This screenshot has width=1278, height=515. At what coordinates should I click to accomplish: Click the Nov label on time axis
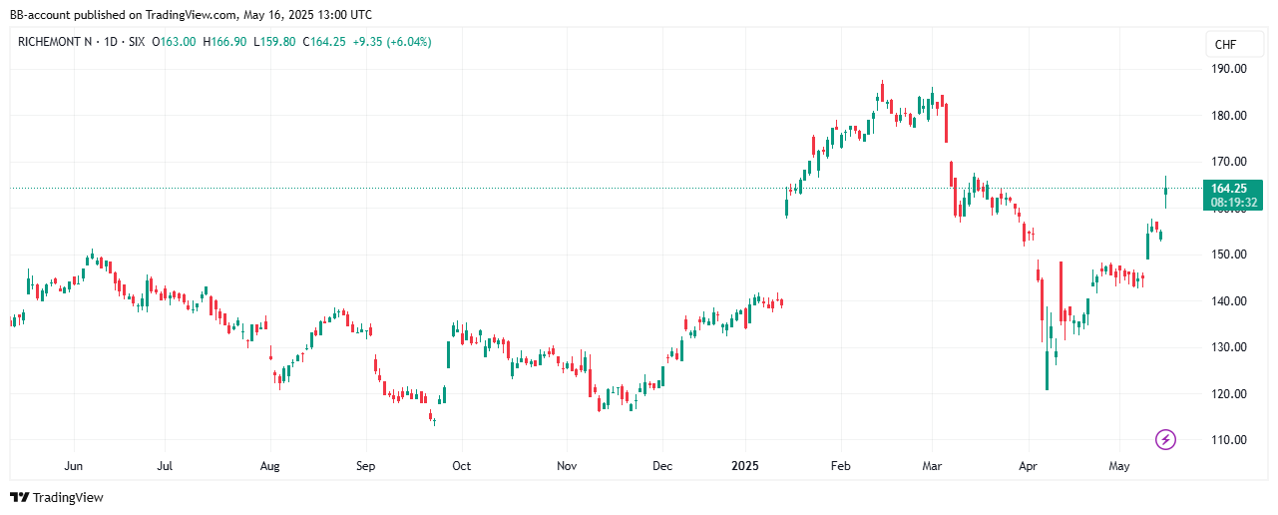567,466
